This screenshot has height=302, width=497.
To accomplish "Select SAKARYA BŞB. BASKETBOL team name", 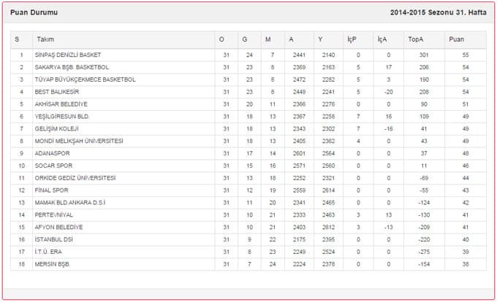I will tap(72, 67).
